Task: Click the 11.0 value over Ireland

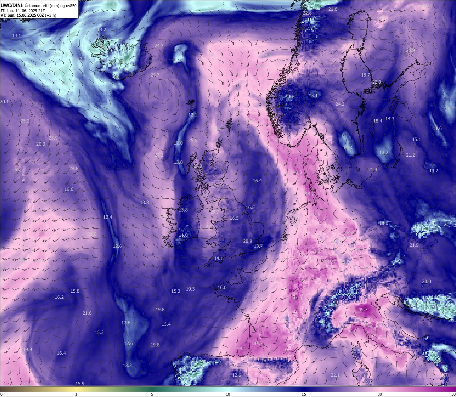Action: (183, 235)
